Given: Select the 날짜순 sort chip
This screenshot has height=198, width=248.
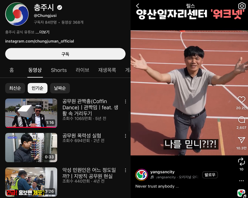Looking at the screenshot, I should (x=60, y=88).
